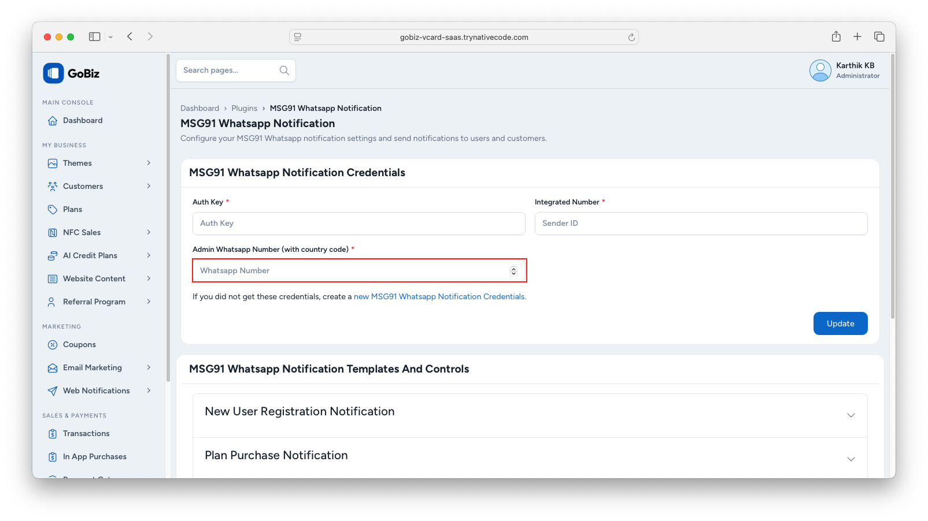Click the Update button
Viewport: 928px width, 521px height.
840,323
